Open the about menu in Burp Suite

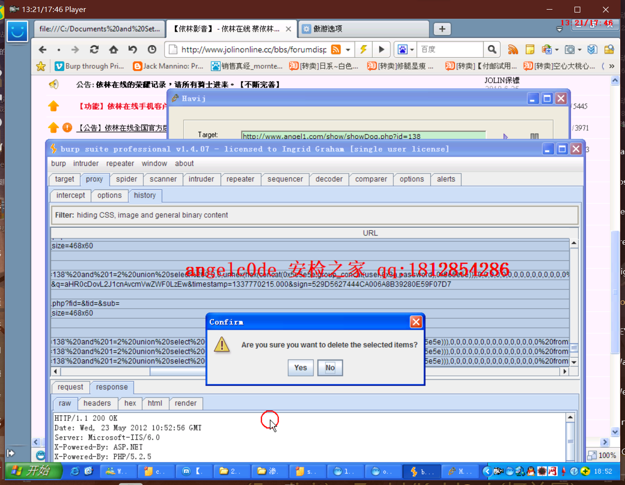[x=184, y=163]
